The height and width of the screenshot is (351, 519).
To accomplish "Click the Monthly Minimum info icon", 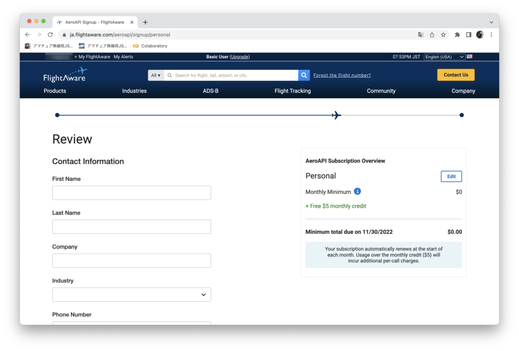I will [x=357, y=191].
